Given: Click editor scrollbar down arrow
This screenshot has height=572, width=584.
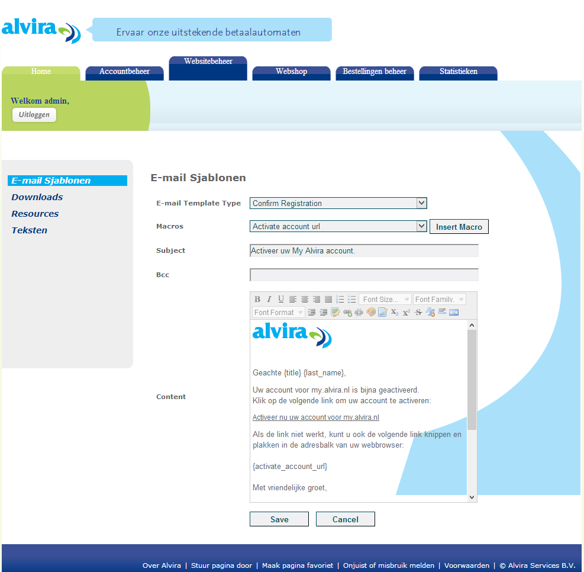Looking at the screenshot, I should pyautogui.click(x=472, y=497).
